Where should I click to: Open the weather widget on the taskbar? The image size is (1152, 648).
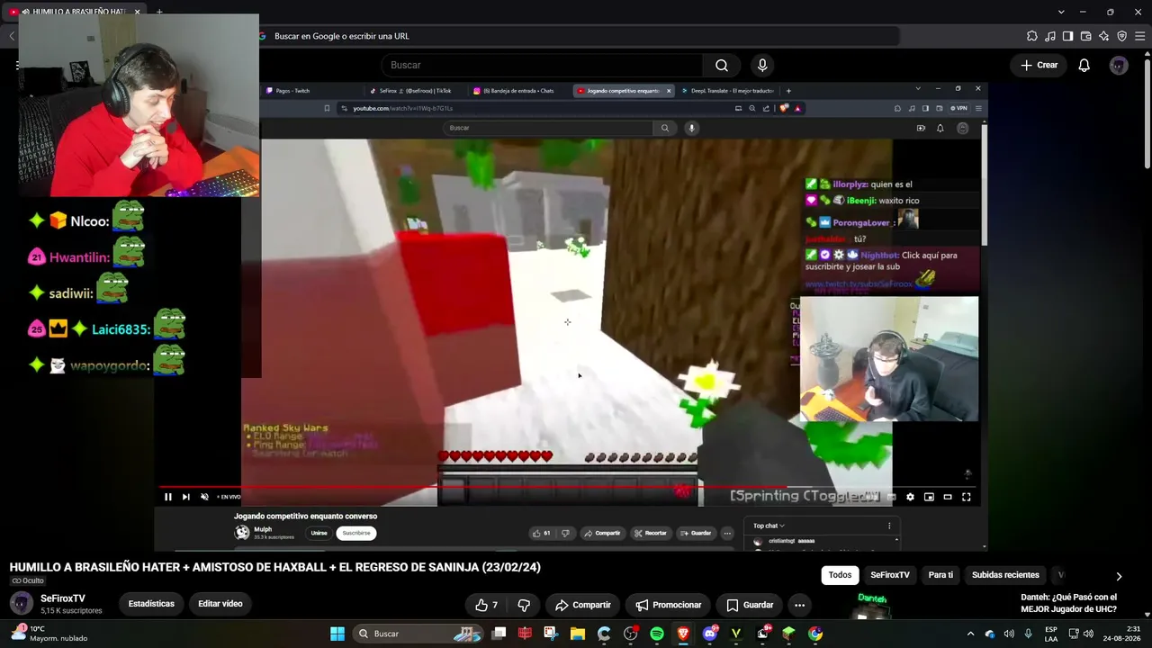pyautogui.click(x=49, y=634)
